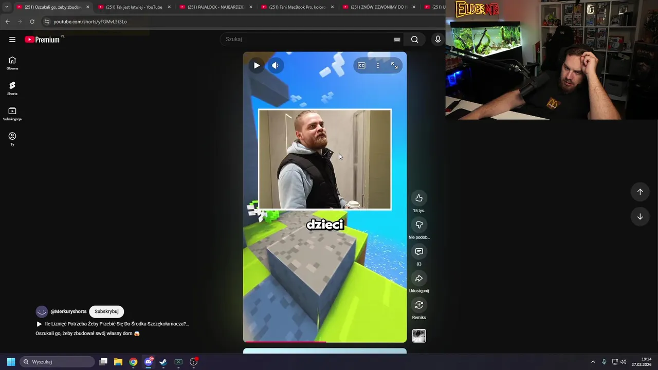Open the Xbox Game Bar taskbar app
Viewport: 658px width, 370px height.
point(178,362)
